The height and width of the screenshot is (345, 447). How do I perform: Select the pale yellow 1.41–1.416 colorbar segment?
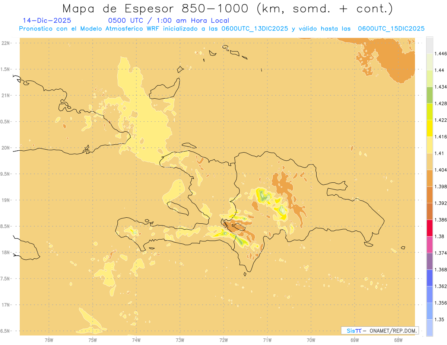click(x=429, y=145)
